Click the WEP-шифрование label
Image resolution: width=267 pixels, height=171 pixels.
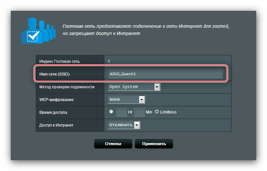pyautogui.click(x=57, y=100)
